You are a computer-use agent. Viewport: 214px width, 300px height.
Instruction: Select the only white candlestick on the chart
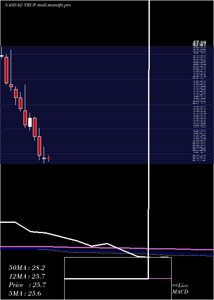(x=30, y=122)
